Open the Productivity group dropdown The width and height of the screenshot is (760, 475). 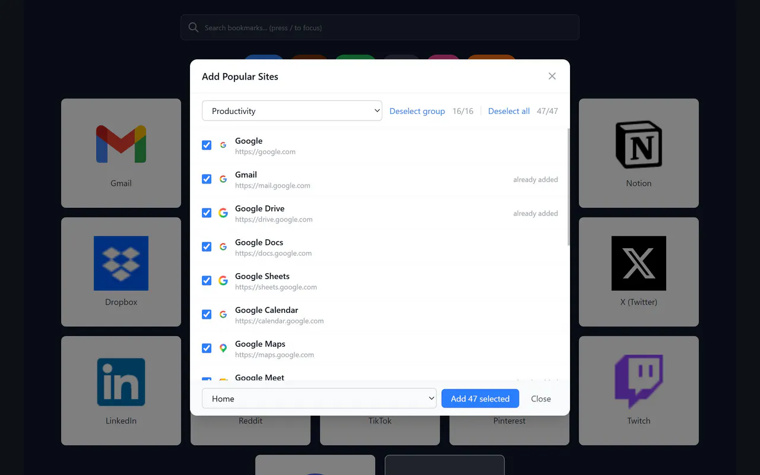point(292,110)
